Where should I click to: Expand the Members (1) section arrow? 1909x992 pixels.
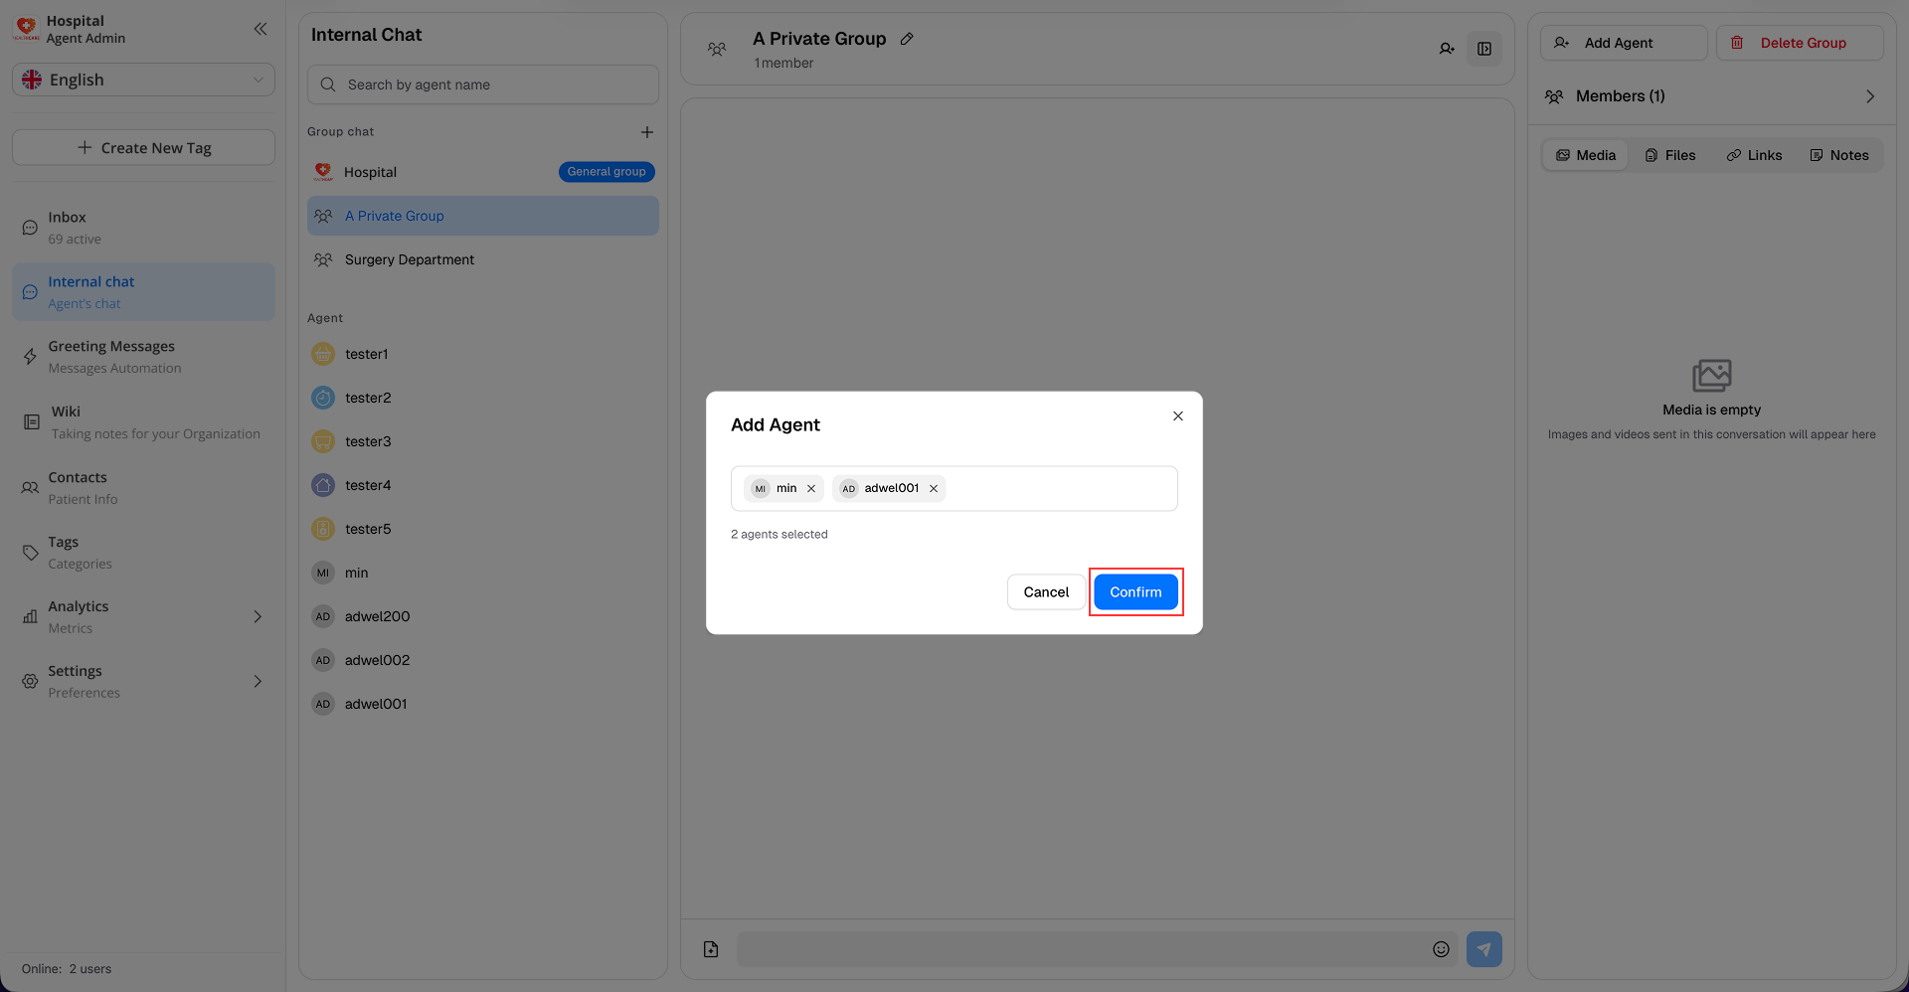coord(1869,96)
